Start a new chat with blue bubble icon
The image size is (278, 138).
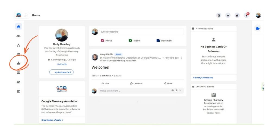click(x=258, y=28)
